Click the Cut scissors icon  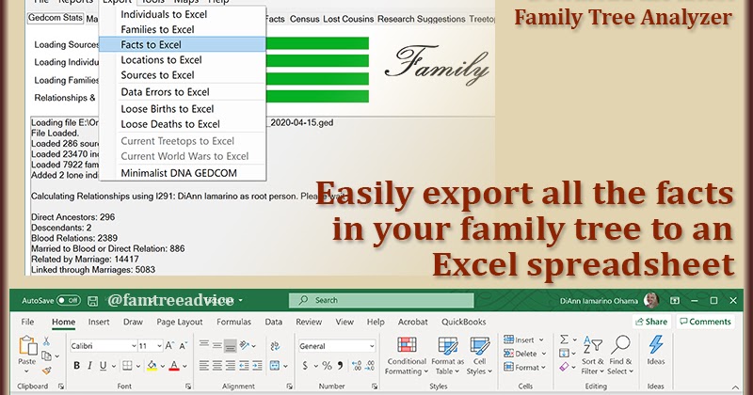(46, 341)
